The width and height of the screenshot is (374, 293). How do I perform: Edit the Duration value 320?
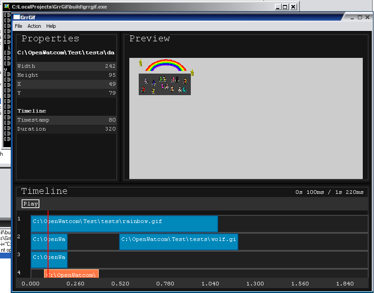110,129
